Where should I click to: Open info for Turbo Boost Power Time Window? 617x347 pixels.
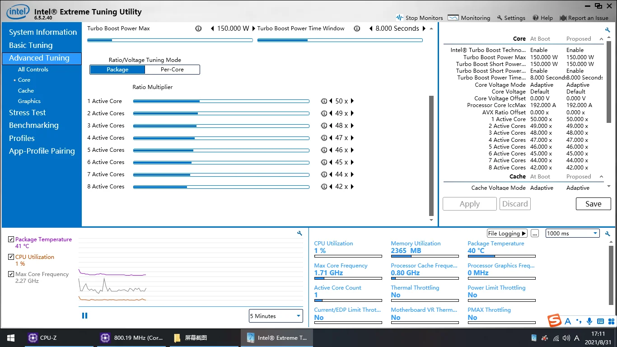point(357,28)
